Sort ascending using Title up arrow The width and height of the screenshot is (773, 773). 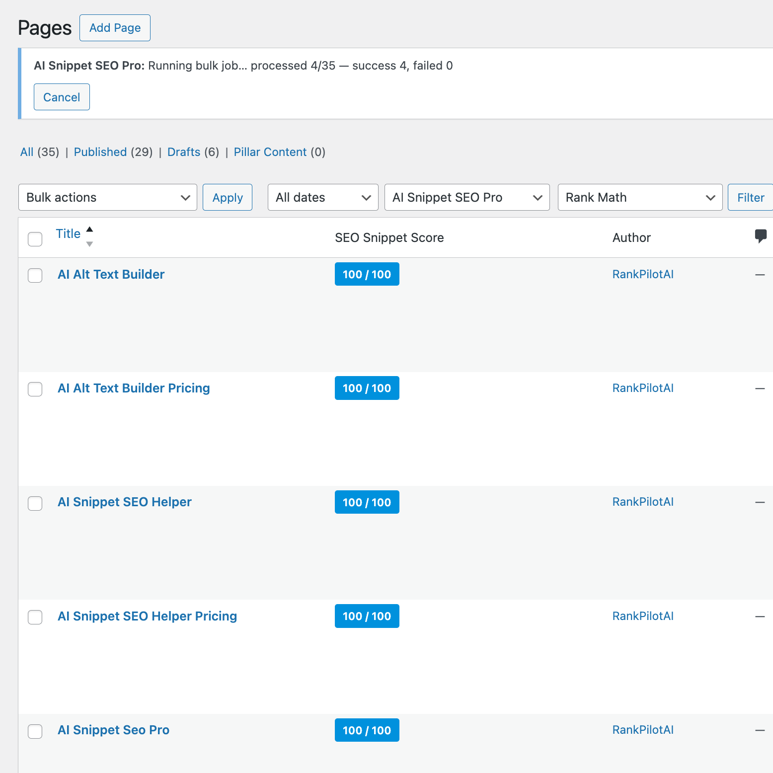click(x=89, y=229)
